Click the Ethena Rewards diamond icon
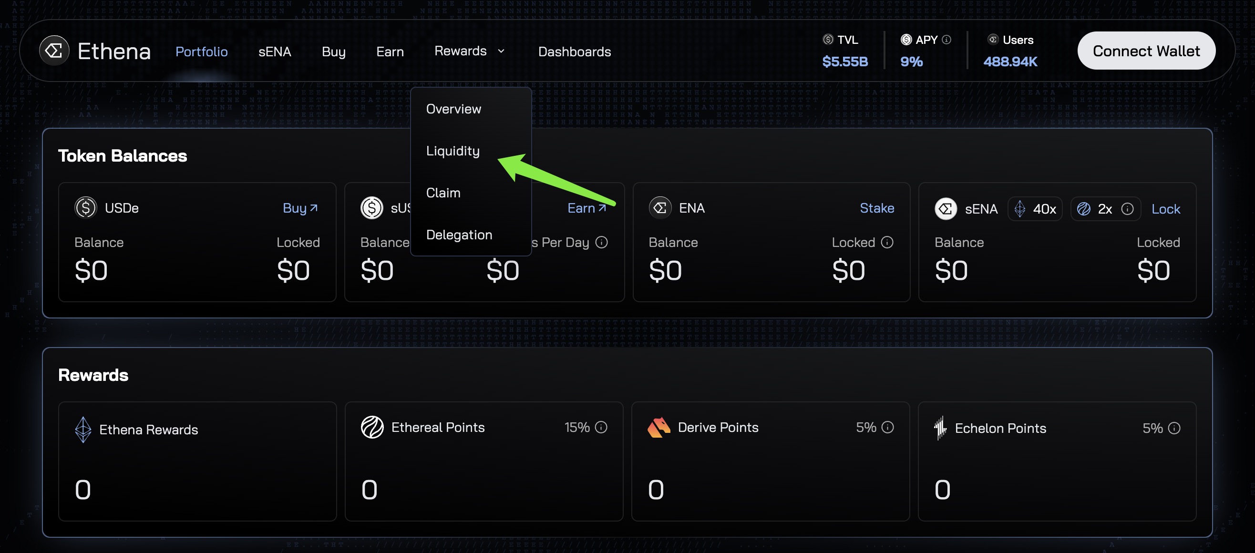Viewport: 1255px width, 553px height. coord(83,429)
